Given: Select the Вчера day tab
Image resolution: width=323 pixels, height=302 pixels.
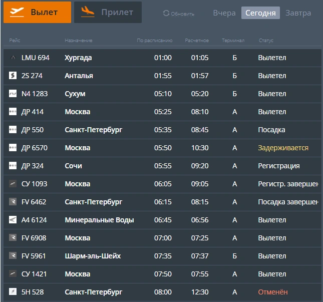Looking at the screenshot, I should (x=224, y=13).
